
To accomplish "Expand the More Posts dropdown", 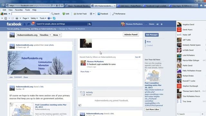I will 86,72.
